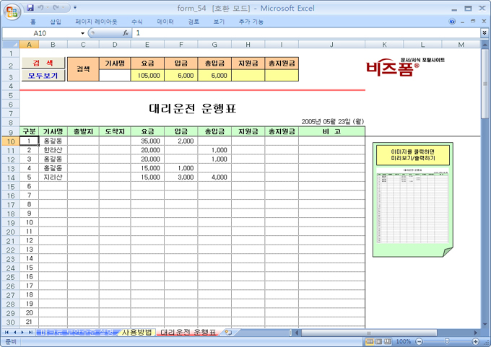Go to the next sheet tab

[22, 333]
